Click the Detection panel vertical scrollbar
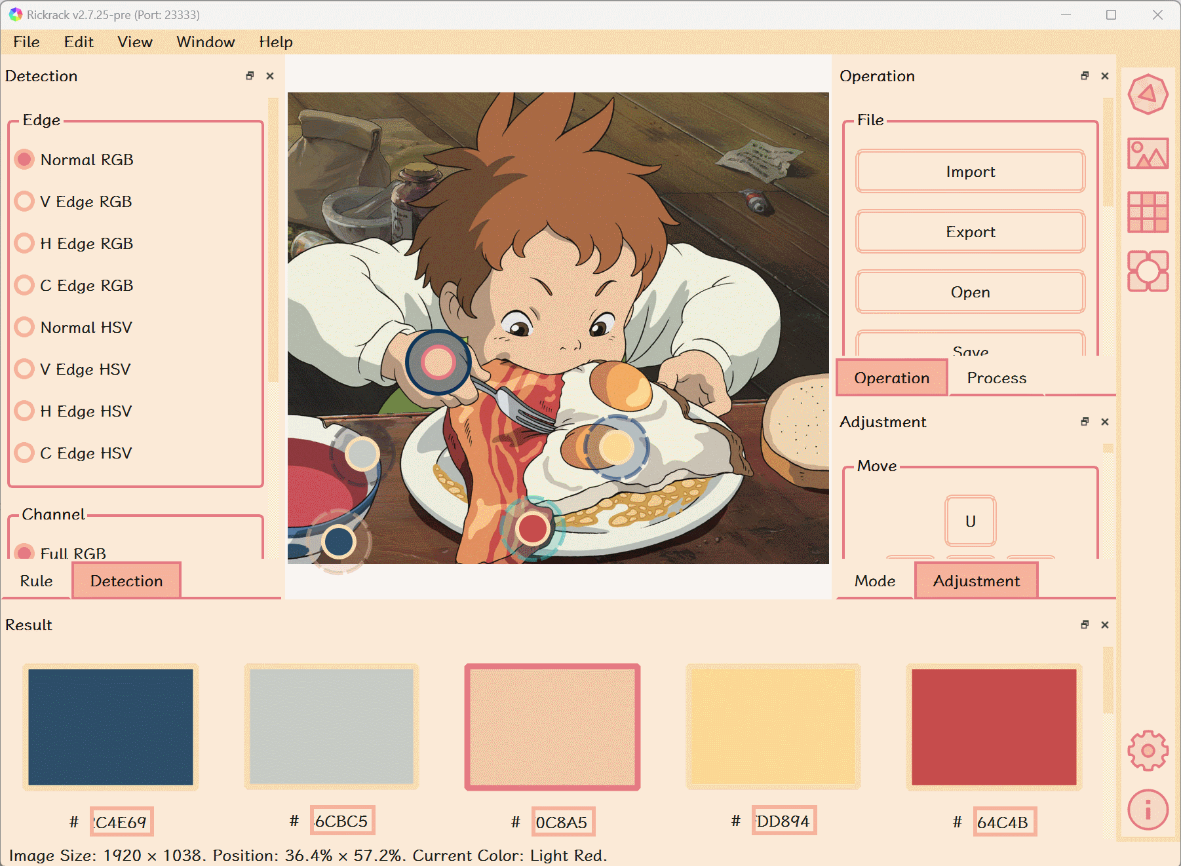Screen dimensions: 1181x866 (x=273, y=240)
